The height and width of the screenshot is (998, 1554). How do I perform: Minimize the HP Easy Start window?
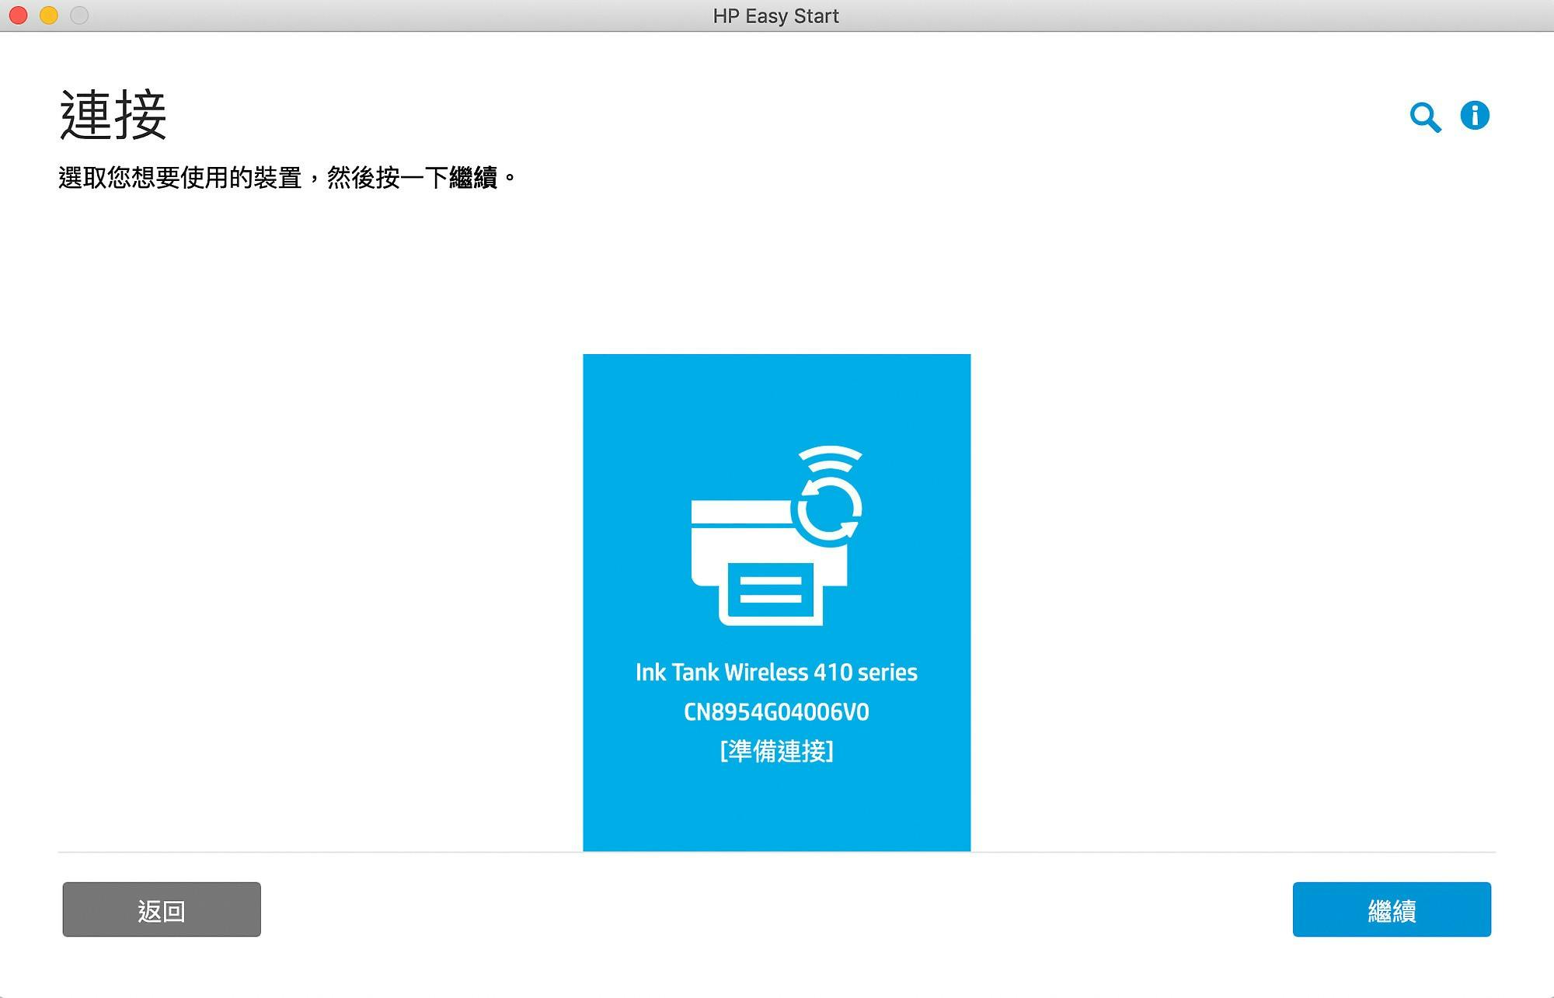click(49, 16)
